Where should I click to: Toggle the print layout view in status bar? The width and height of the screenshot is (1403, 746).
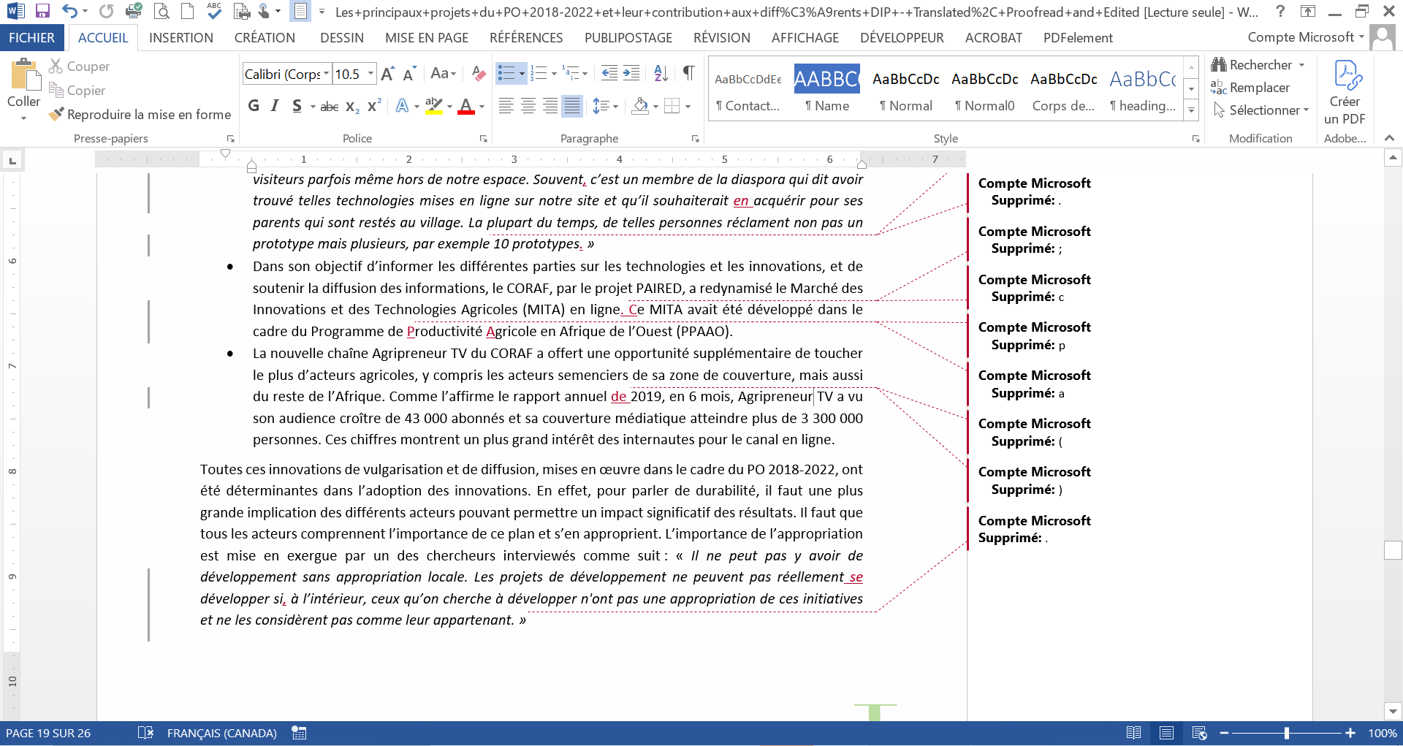1166,733
